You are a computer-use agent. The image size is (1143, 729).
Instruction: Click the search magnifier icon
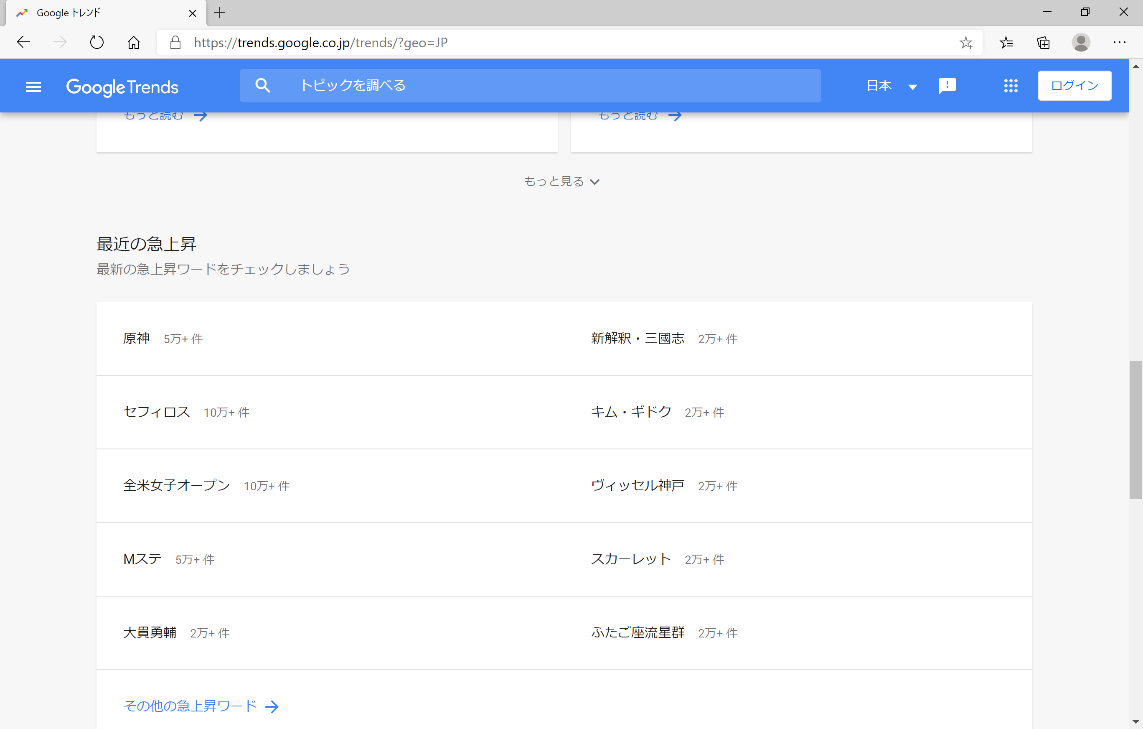tap(262, 86)
